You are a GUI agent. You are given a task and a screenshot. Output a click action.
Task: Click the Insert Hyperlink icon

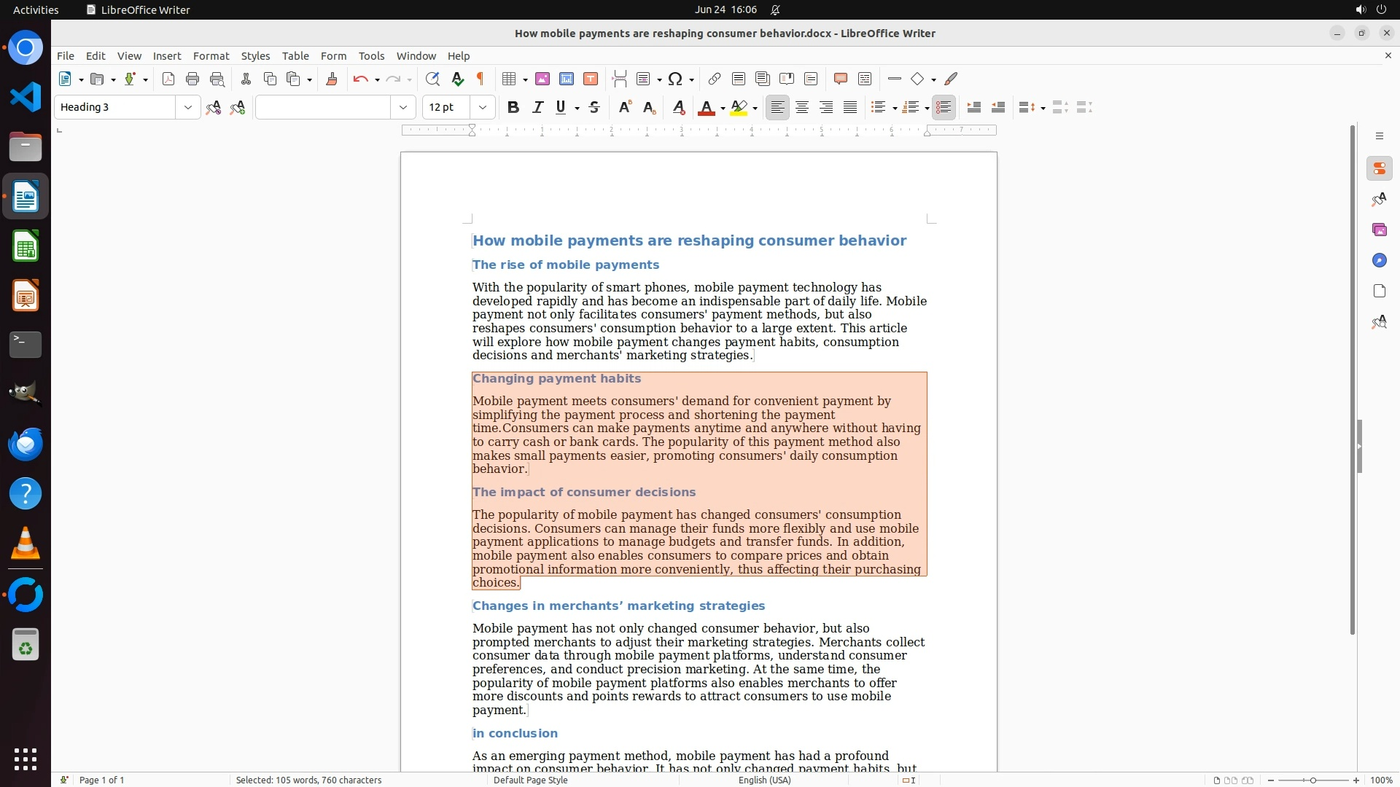pyautogui.click(x=715, y=79)
